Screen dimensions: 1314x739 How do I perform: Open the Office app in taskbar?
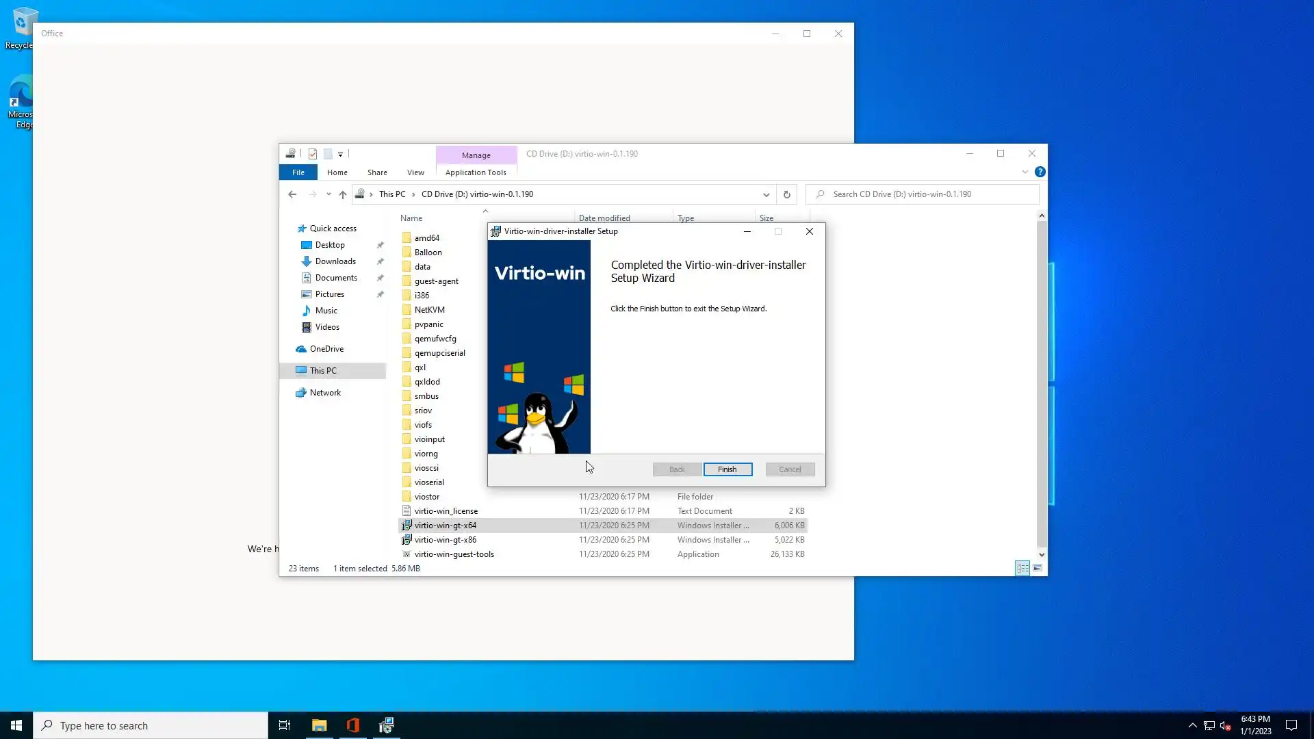pyautogui.click(x=353, y=725)
